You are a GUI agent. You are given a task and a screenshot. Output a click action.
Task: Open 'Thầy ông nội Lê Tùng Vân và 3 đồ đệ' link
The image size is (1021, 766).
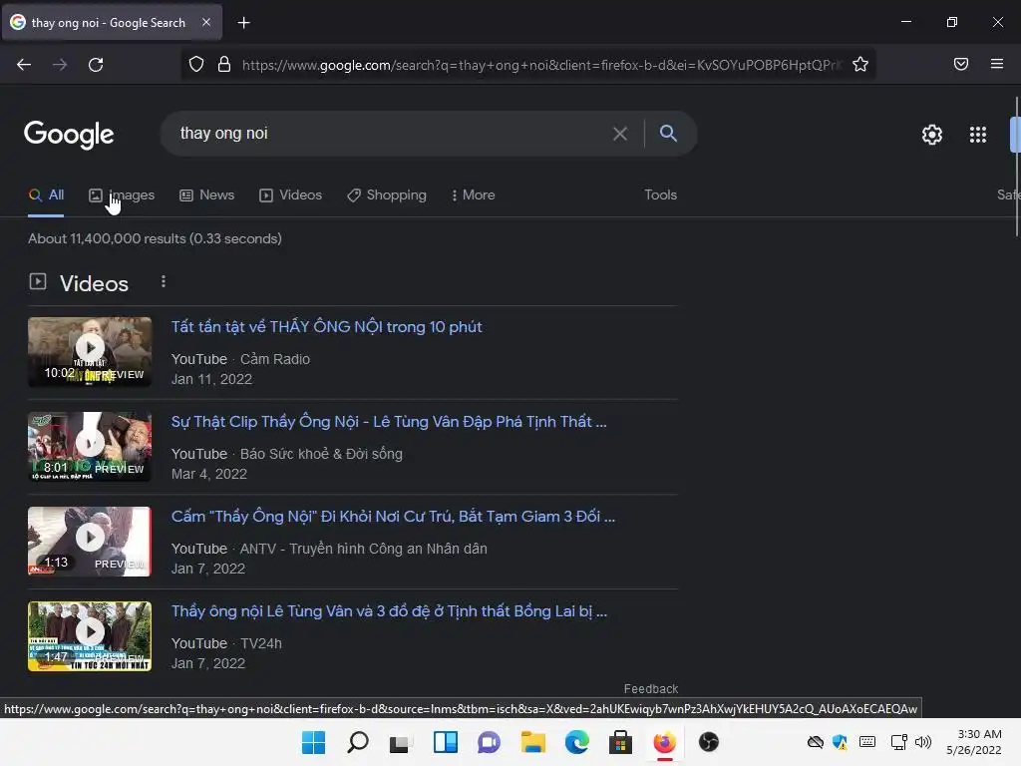(x=389, y=611)
